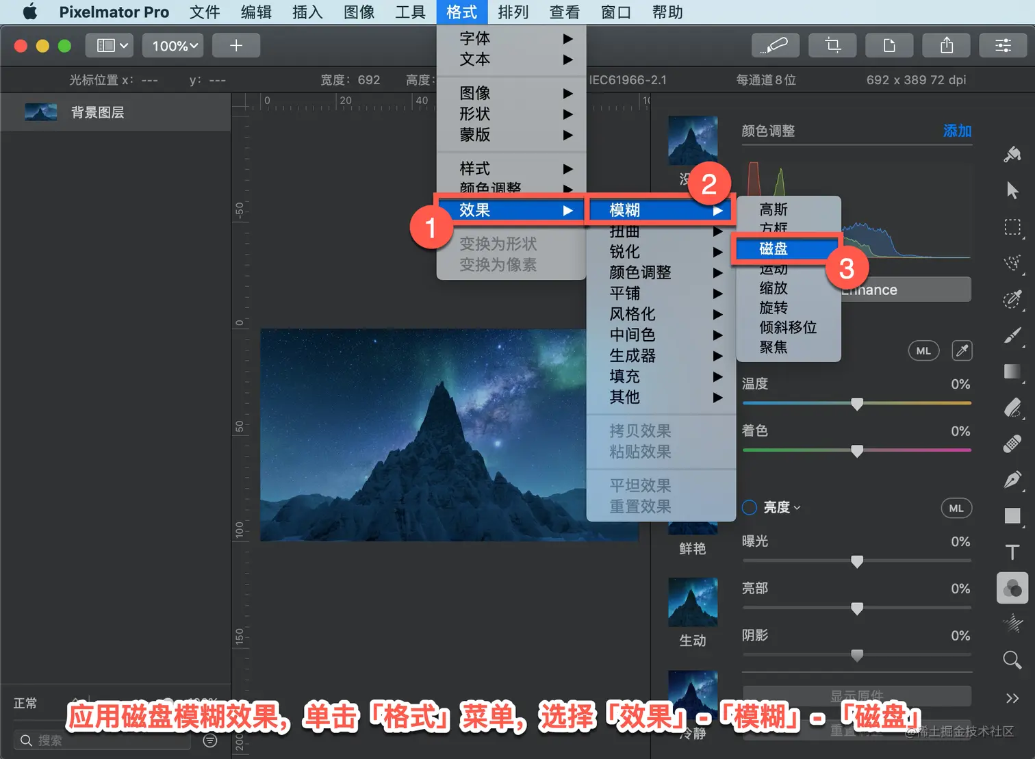The width and height of the screenshot is (1035, 759).
Task: Choose 旋转 blur option
Action: pos(788,308)
